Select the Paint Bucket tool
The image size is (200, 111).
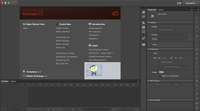click(197, 81)
